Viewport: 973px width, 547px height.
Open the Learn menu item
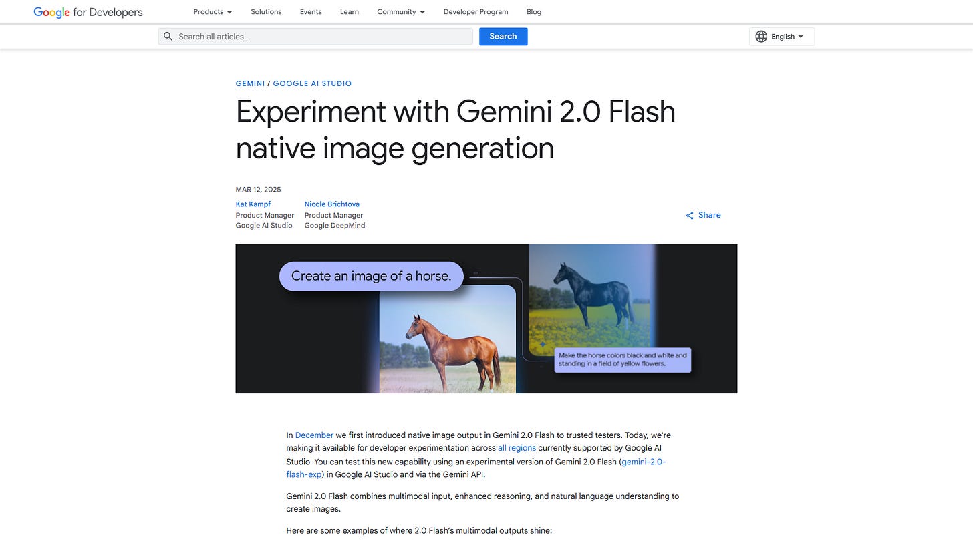[350, 12]
